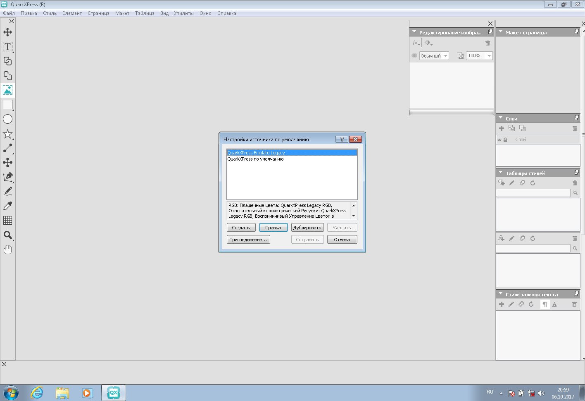
Task: Toggle paragraph mode in text shading styles
Action: pyautogui.click(x=545, y=304)
